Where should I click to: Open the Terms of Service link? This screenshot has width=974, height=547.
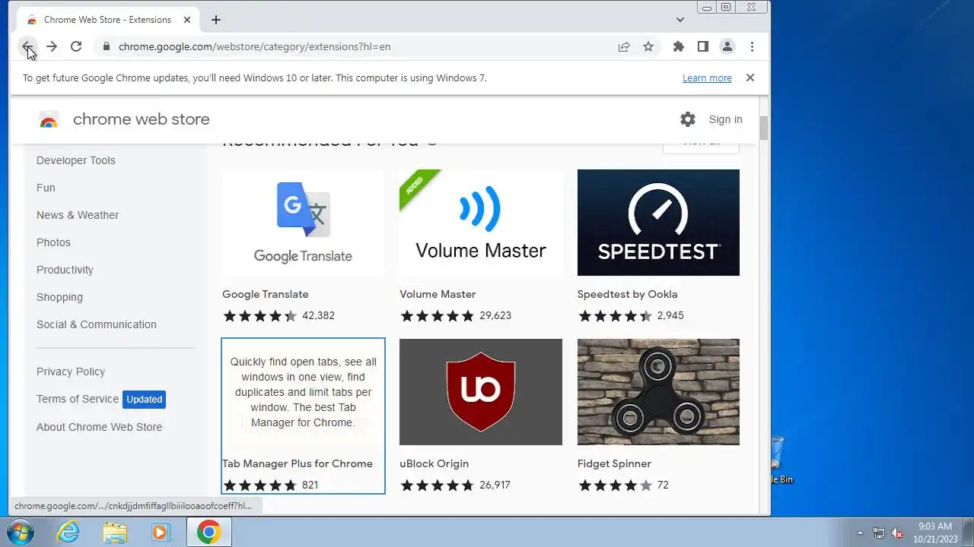pos(78,399)
